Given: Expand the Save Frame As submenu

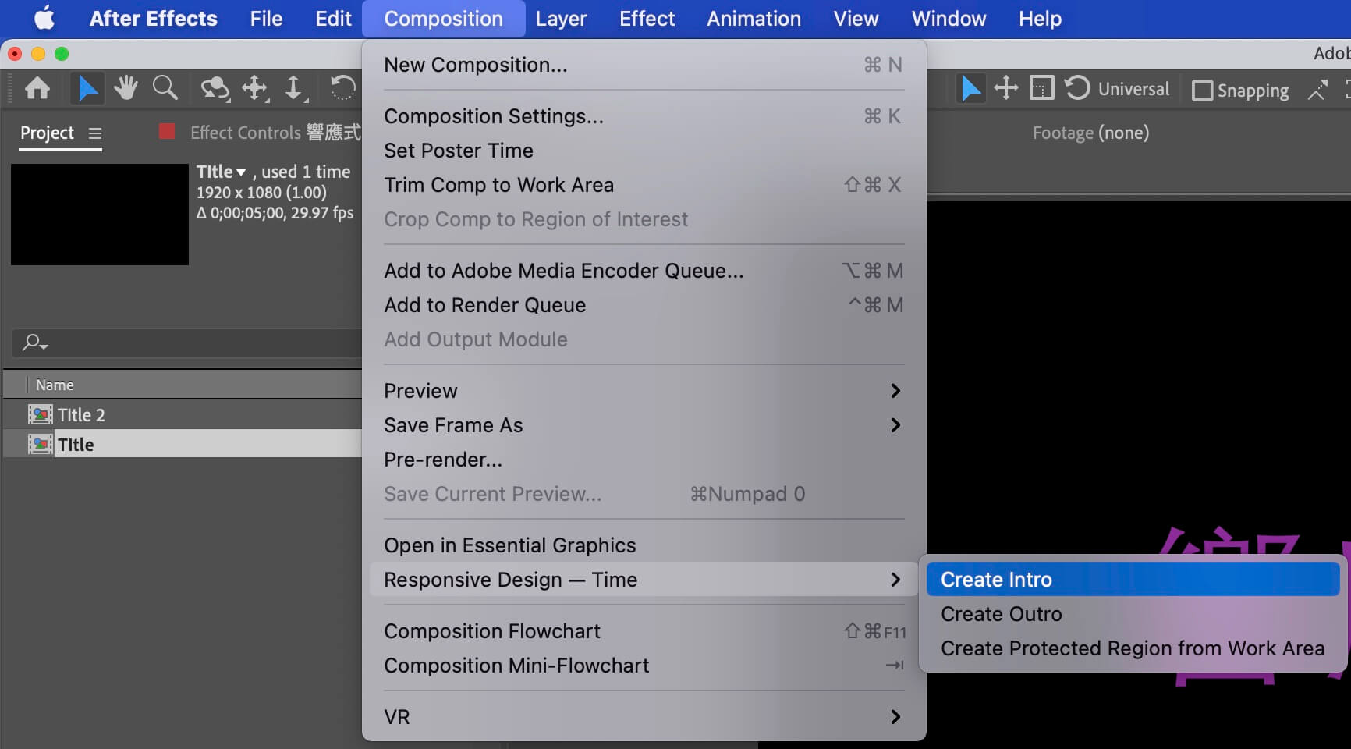Looking at the screenshot, I should [895, 425].
